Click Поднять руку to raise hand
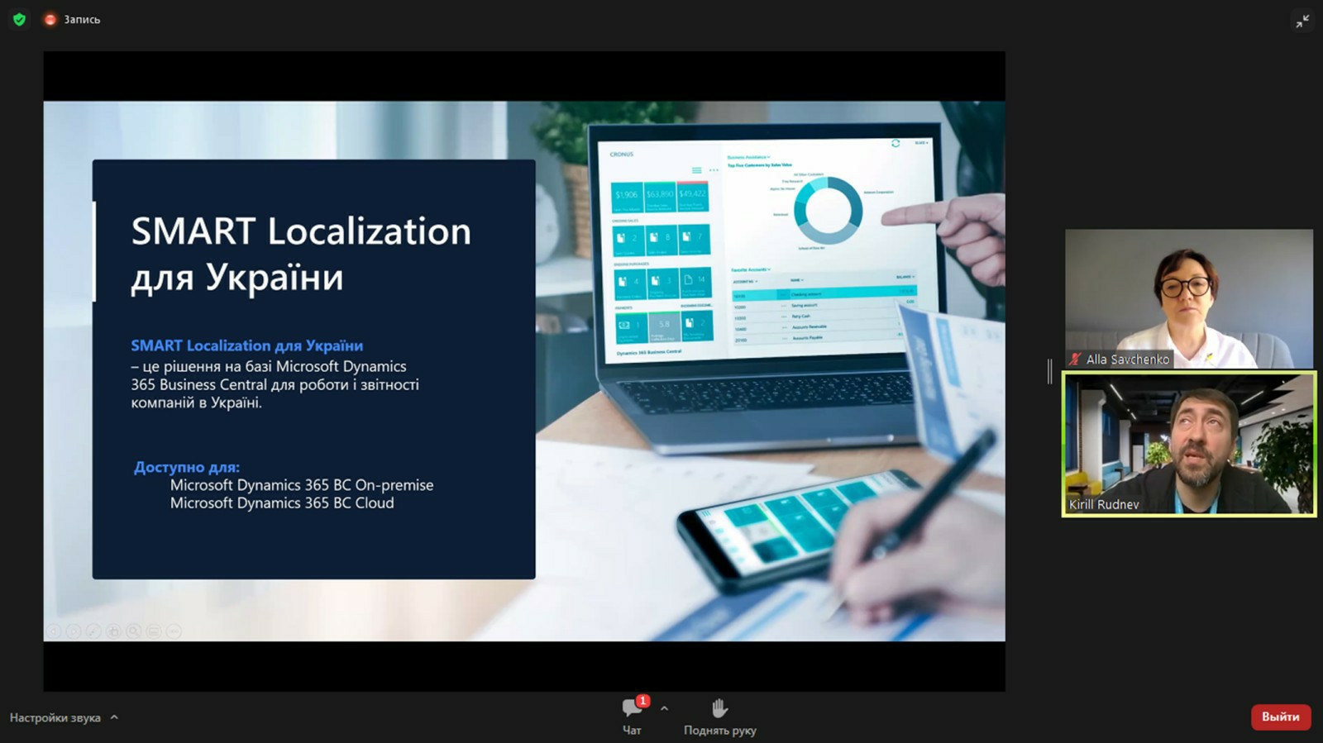This screenshot has height=743, width=1323. tap(719, 716)
